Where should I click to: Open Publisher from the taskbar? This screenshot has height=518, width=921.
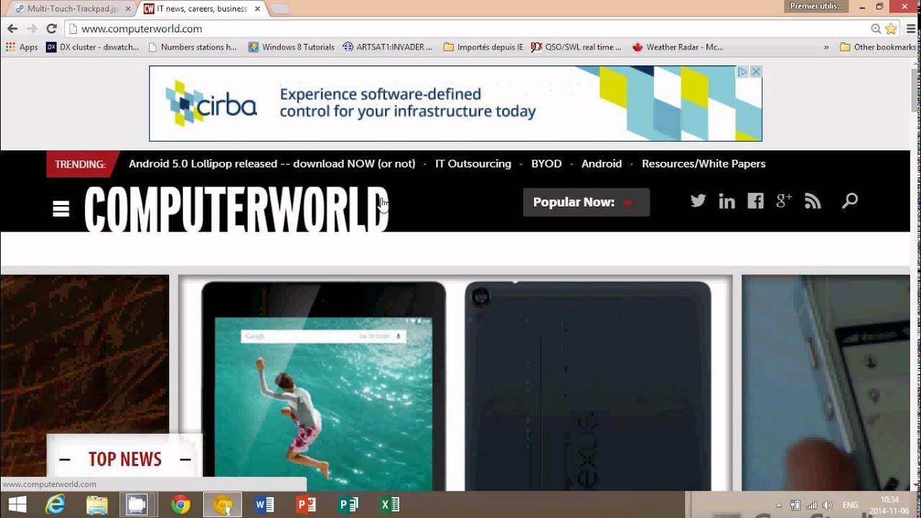point(348,505)
